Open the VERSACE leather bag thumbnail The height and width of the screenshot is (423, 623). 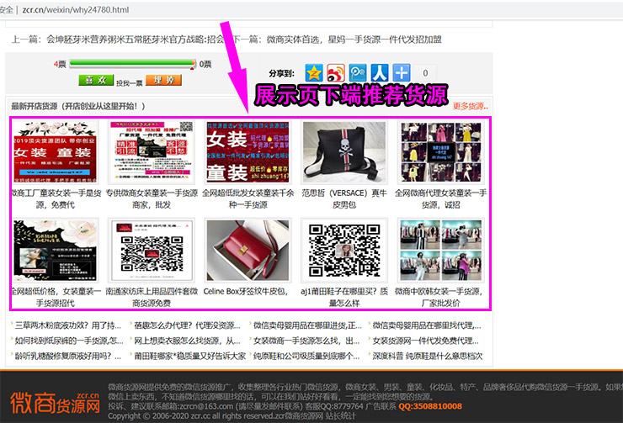(x=343, y=152)
